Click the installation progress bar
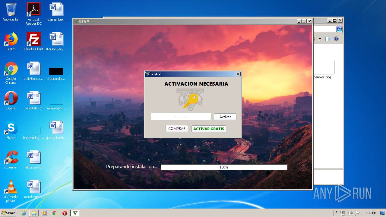The height and width of the screenshot is (217, 386). pos(224,167)
